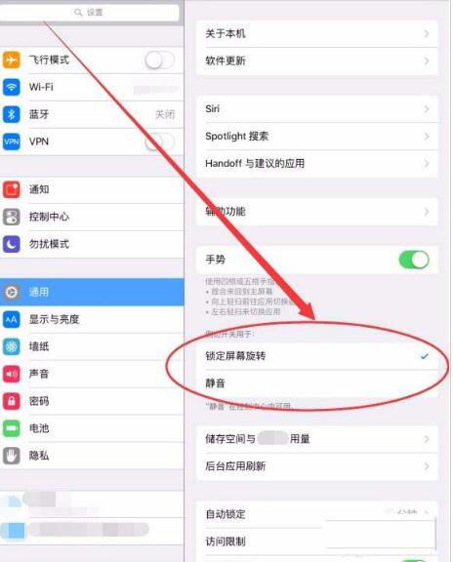The height and width of the screenshot is (562, 453).
Task: Expand 关于本机 using its chevron
Action: tap(427, 34)
